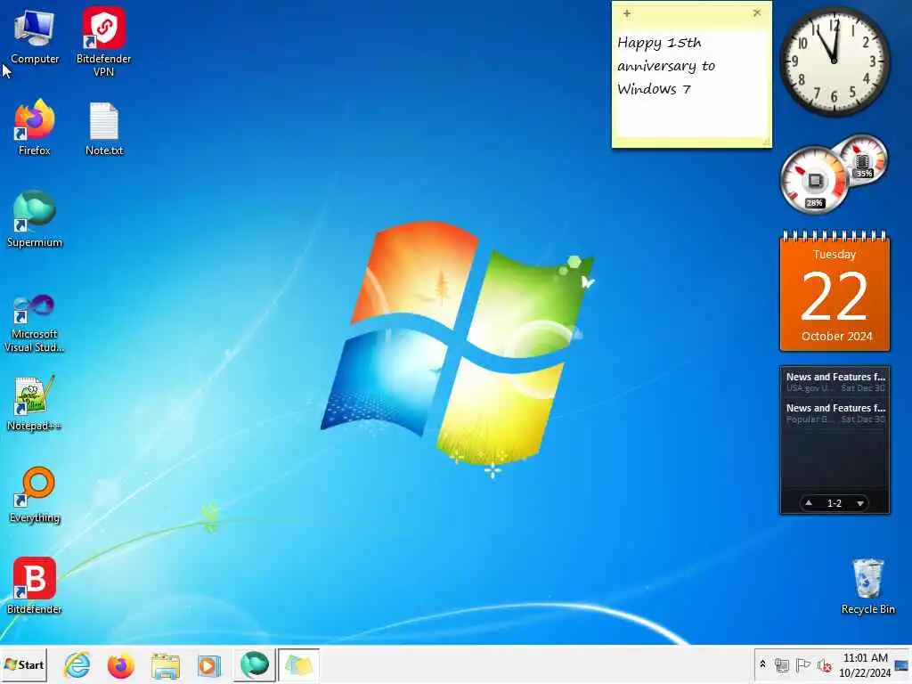Open the taskbar clock showing 11:01 AM
Screen dimensions: 912x684
click(x=864, y=664)
